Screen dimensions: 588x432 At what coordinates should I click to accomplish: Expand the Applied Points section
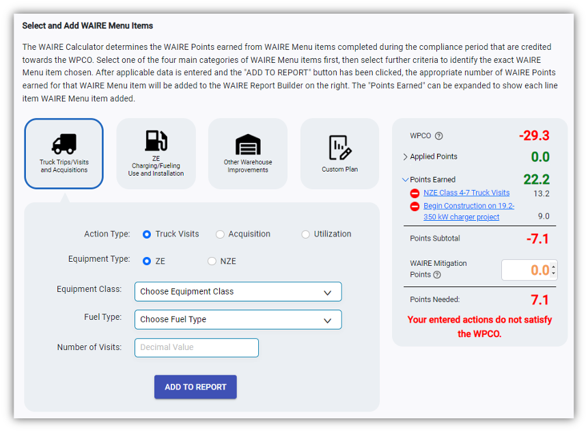tap(406, 157)
